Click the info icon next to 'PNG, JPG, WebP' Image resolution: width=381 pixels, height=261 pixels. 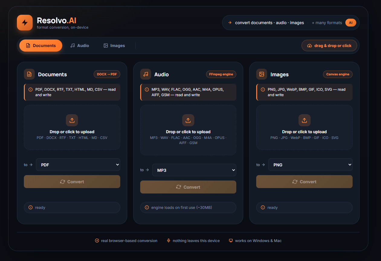[263, 90]
